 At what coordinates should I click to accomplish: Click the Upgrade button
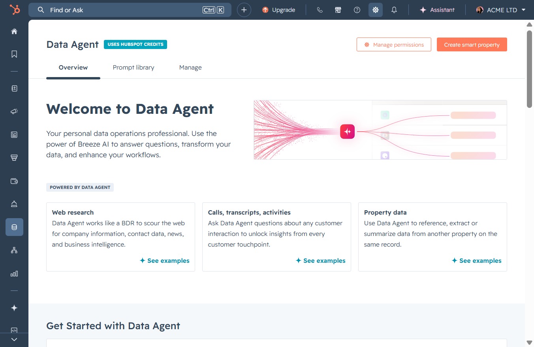point(278,10)
